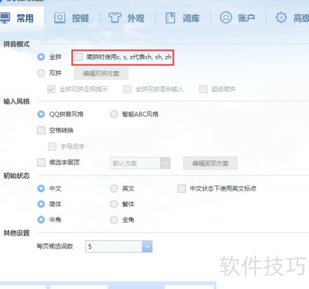Open the 默认方案 dropdown list
309x289 pixels.
pyautogui.click(x=140, y=163)
